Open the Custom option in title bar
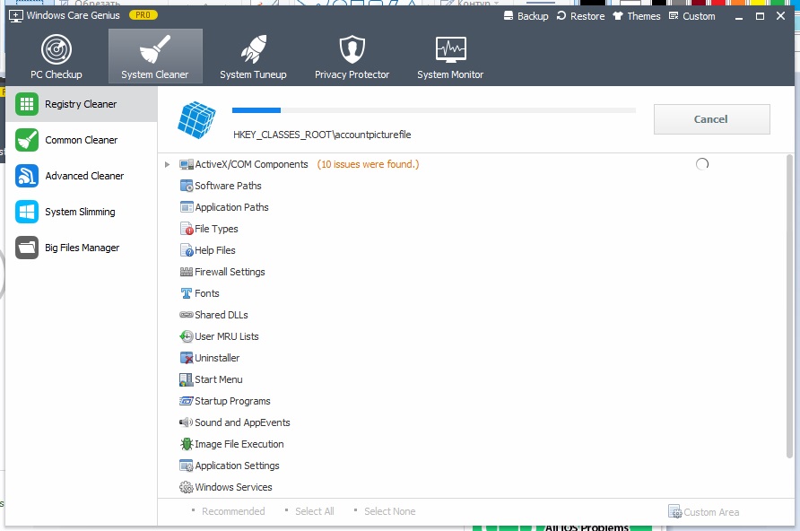 691,16
